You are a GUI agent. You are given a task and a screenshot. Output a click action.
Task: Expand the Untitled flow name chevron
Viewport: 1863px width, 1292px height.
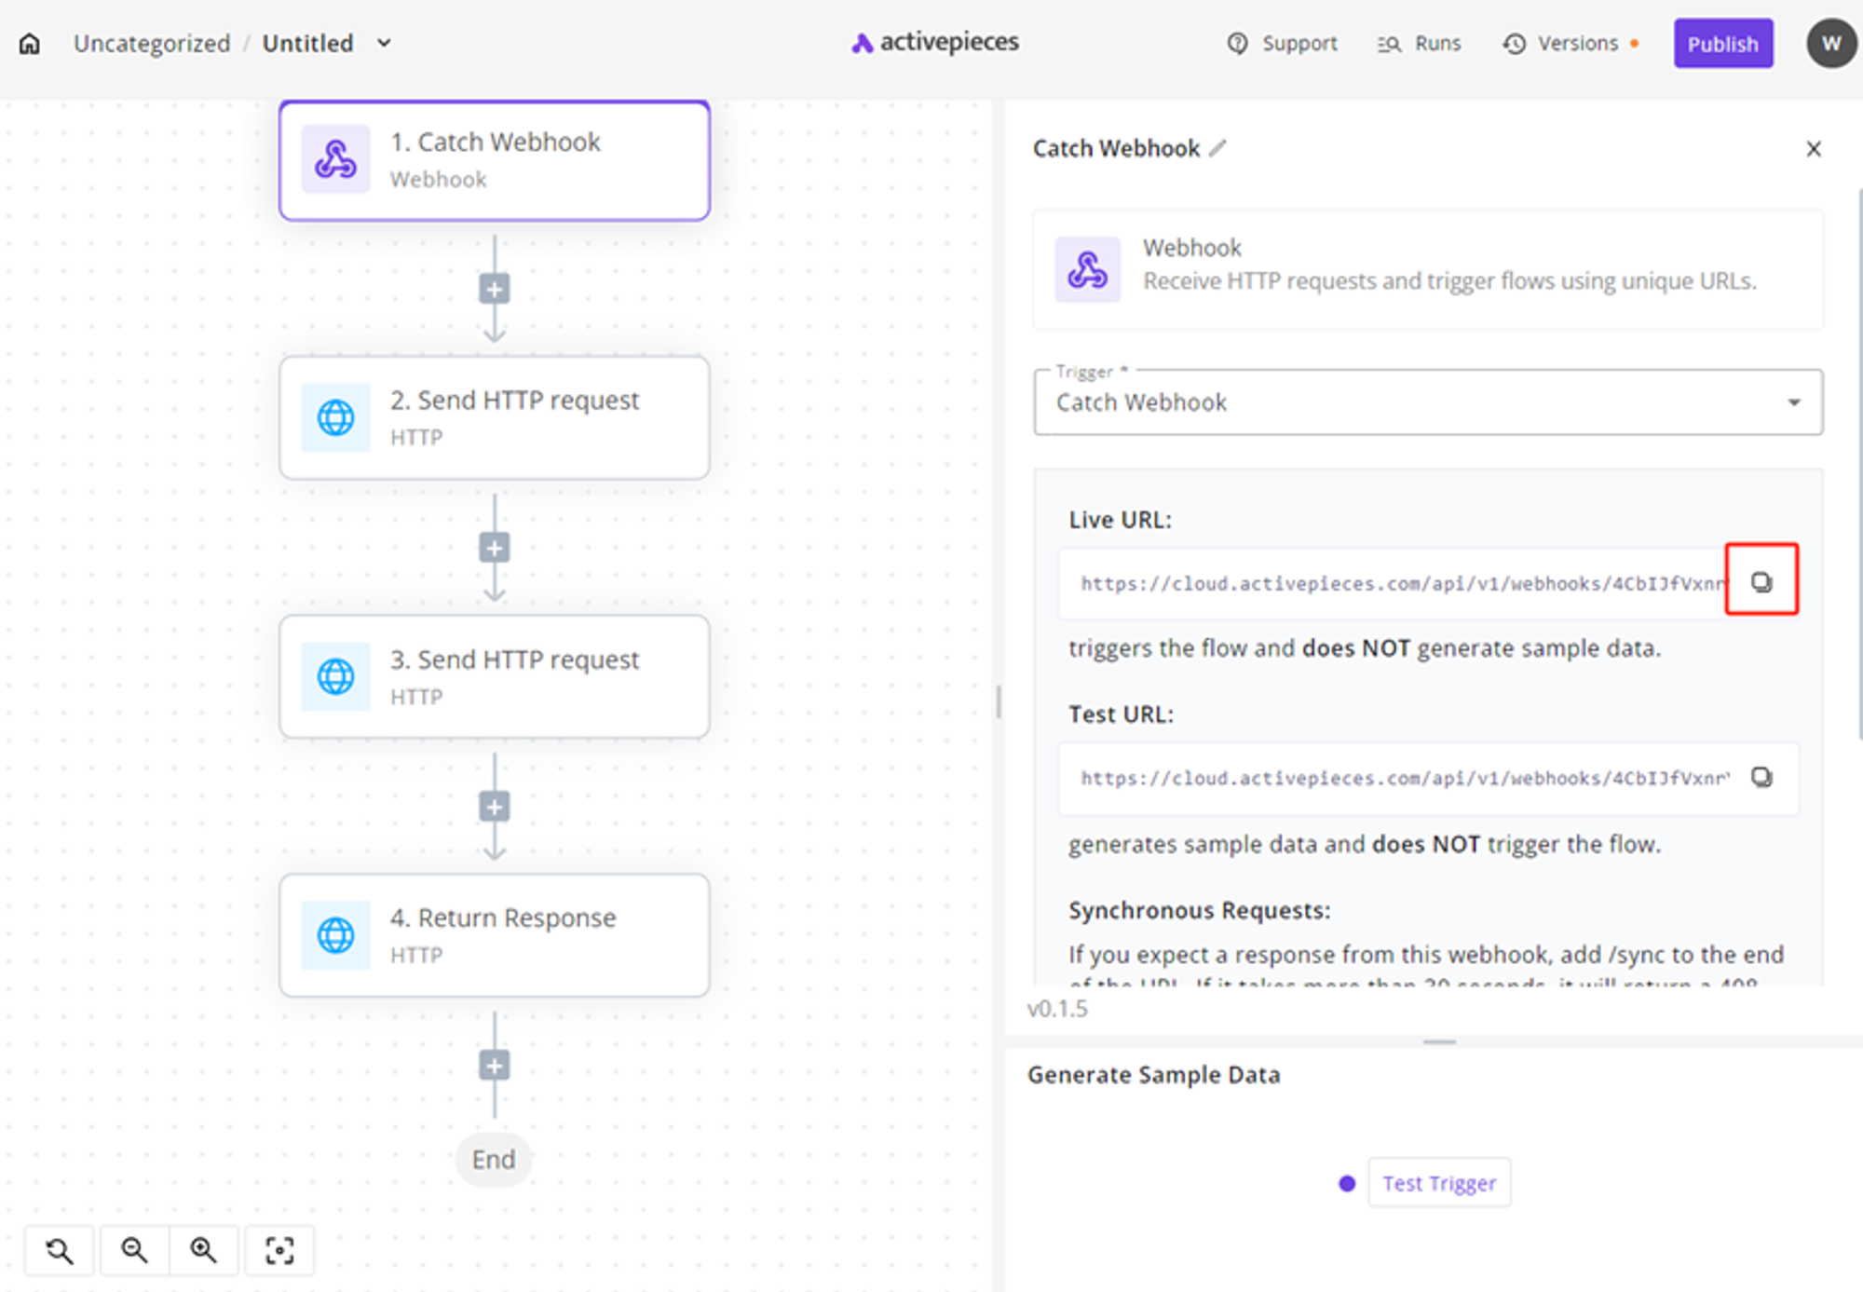pyautogui.click(x=384, y=44)
